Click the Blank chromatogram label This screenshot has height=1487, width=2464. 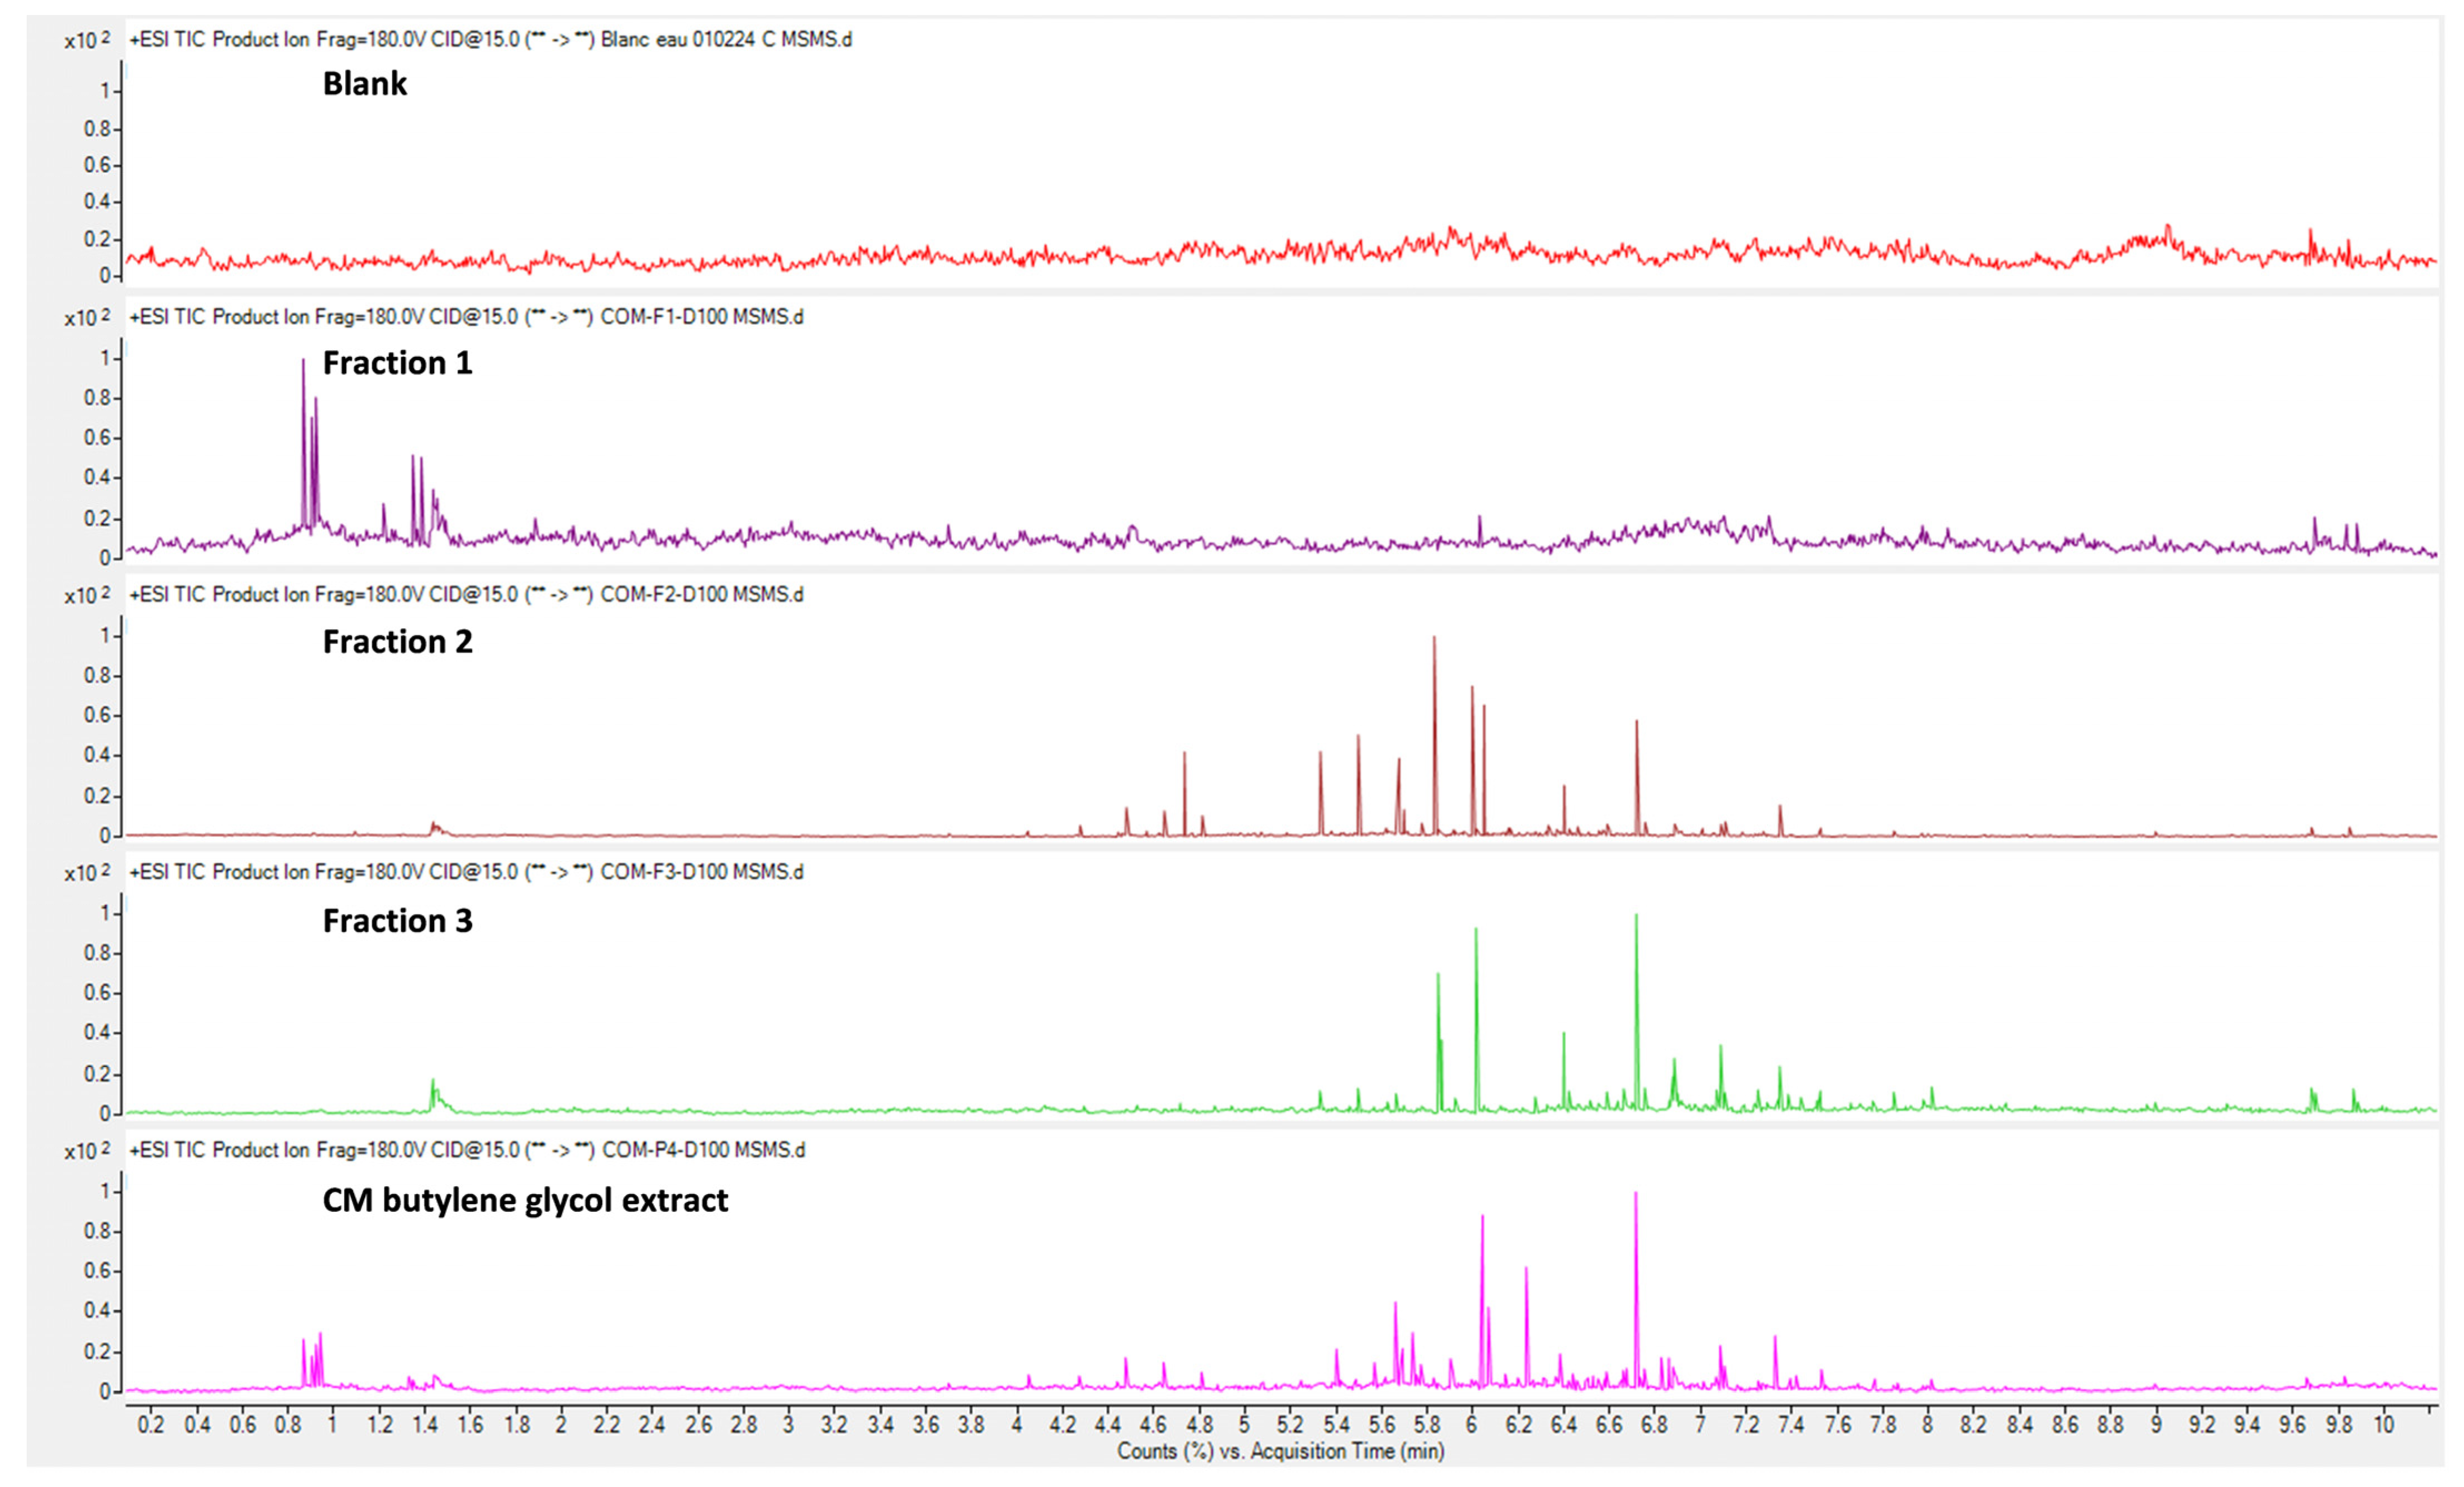(364, 83)
